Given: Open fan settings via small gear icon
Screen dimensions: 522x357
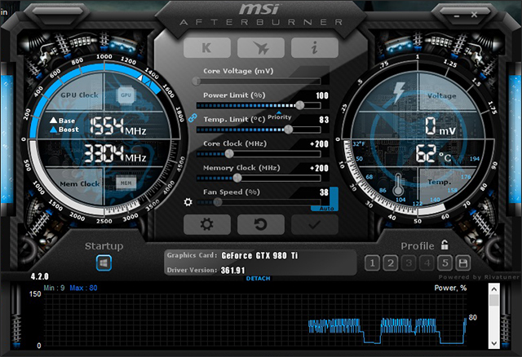Looking at the screenshot, I should click(x=188, y=202).
